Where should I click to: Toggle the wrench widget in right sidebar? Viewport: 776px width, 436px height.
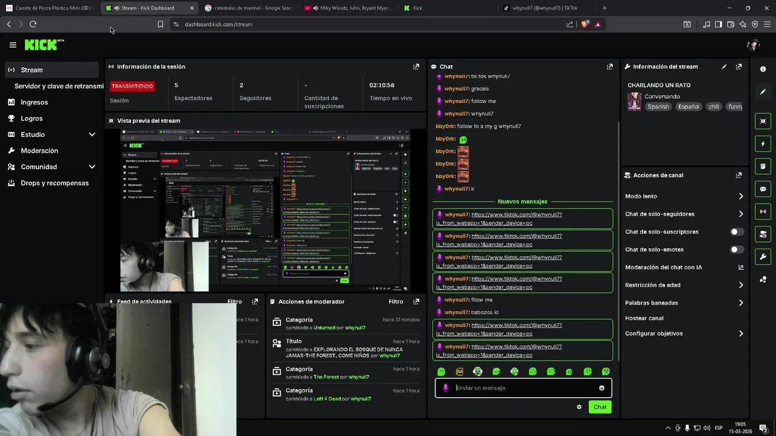coord(763,256)
